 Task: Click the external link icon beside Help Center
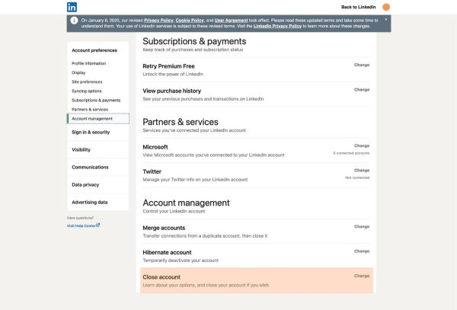pyautogui.click(x=98, y=225)
